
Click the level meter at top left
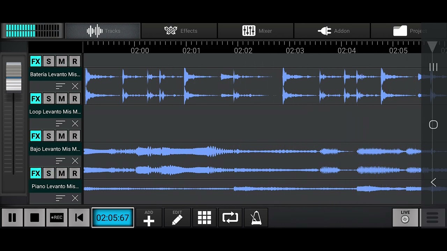[32, 31]
